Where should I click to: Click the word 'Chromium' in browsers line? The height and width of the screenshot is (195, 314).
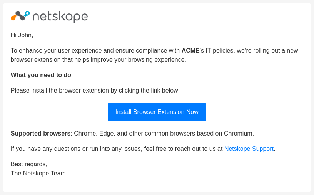tap(238, 133)
